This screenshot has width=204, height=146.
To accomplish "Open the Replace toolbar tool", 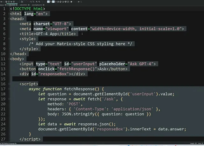I will [x=33, y=2].
